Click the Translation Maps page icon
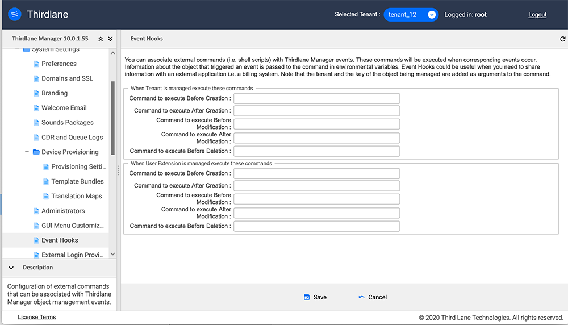 [x=45, y=196]
